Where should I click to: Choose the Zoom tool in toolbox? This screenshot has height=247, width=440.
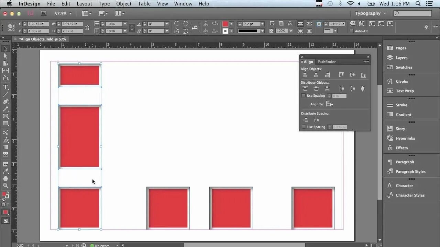tap(5, 186)
